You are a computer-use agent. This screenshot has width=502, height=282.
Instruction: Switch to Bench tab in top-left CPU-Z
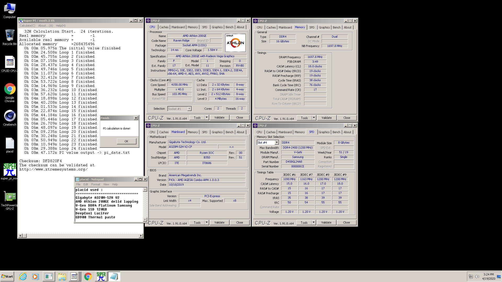230,27
